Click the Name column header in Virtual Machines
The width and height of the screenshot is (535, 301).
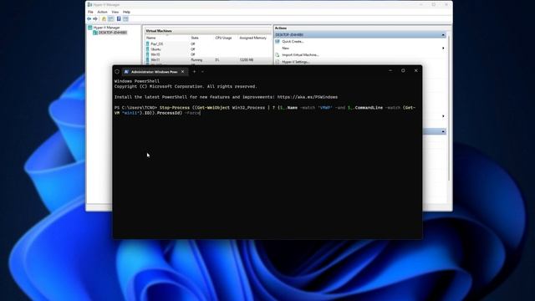point(150,38)
